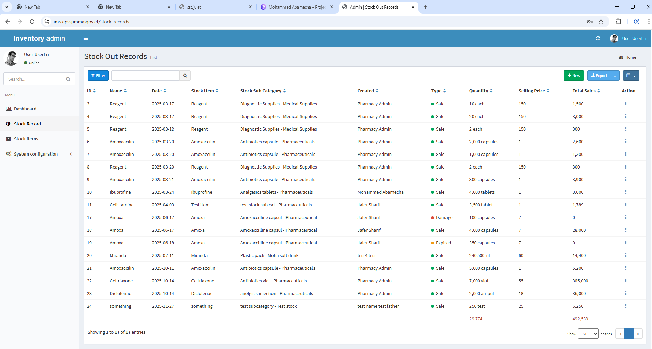
Task: Click the table filter text field
Action: (146, 76)
